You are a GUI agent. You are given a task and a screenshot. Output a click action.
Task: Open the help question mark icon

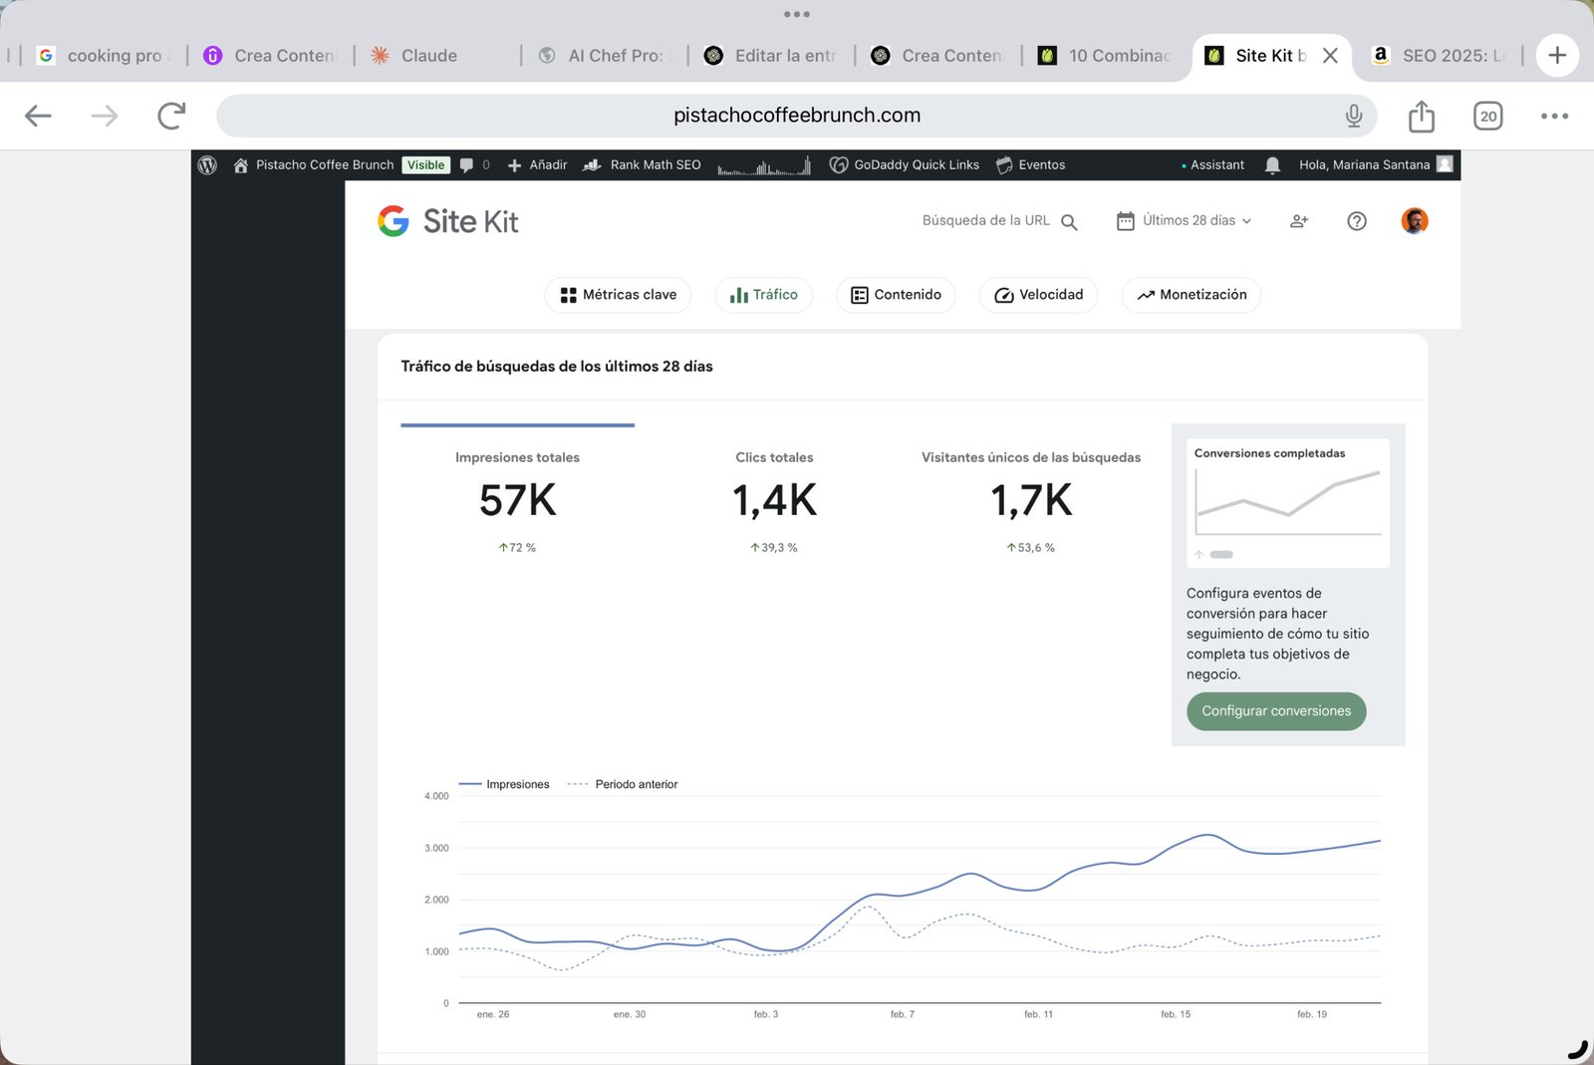pos(1357,221)
